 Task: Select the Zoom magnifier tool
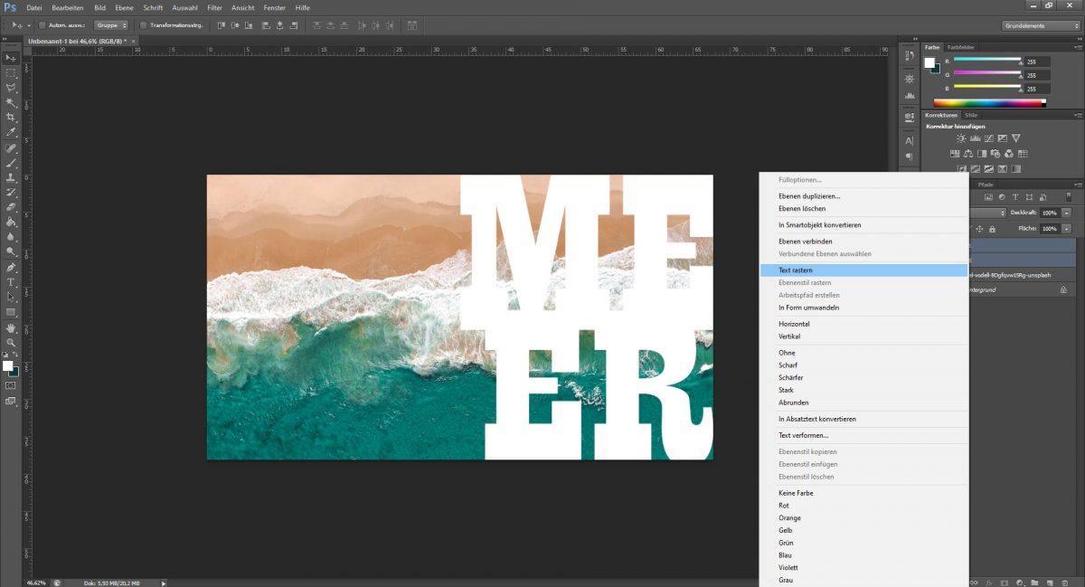[11, 343]
